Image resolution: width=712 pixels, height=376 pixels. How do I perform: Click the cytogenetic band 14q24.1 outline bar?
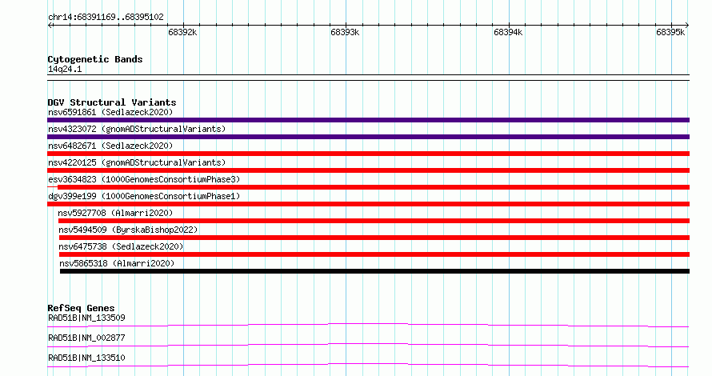(x=368, y=78)
